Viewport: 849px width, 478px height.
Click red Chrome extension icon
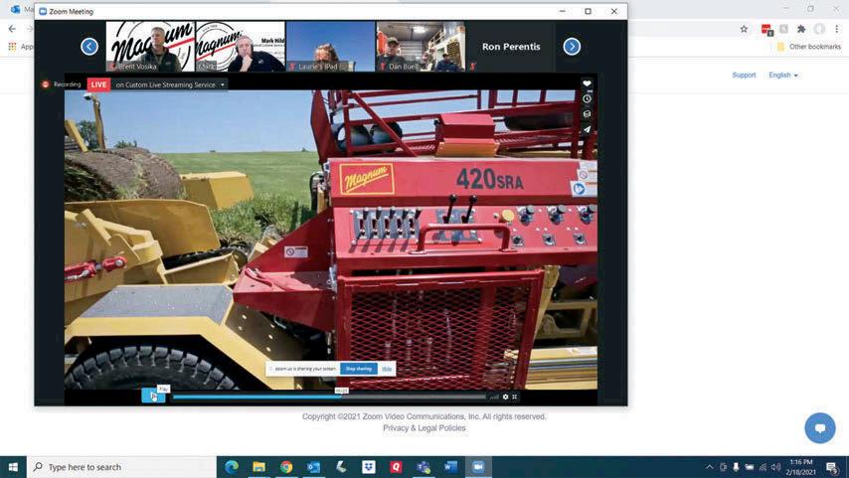(766, 29)
